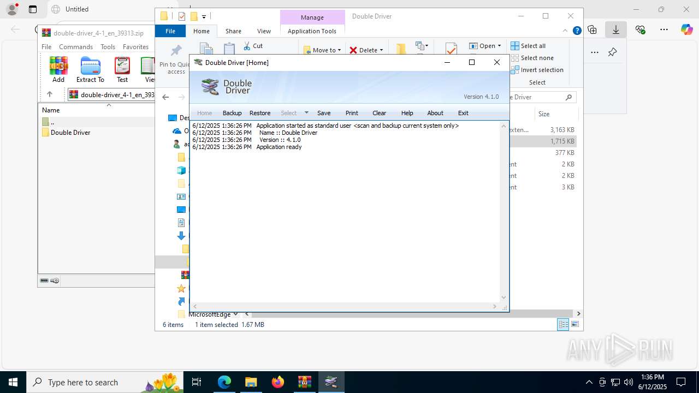
Task: Click Save in Double Driver toolbar
Action: tap(324, 113)
